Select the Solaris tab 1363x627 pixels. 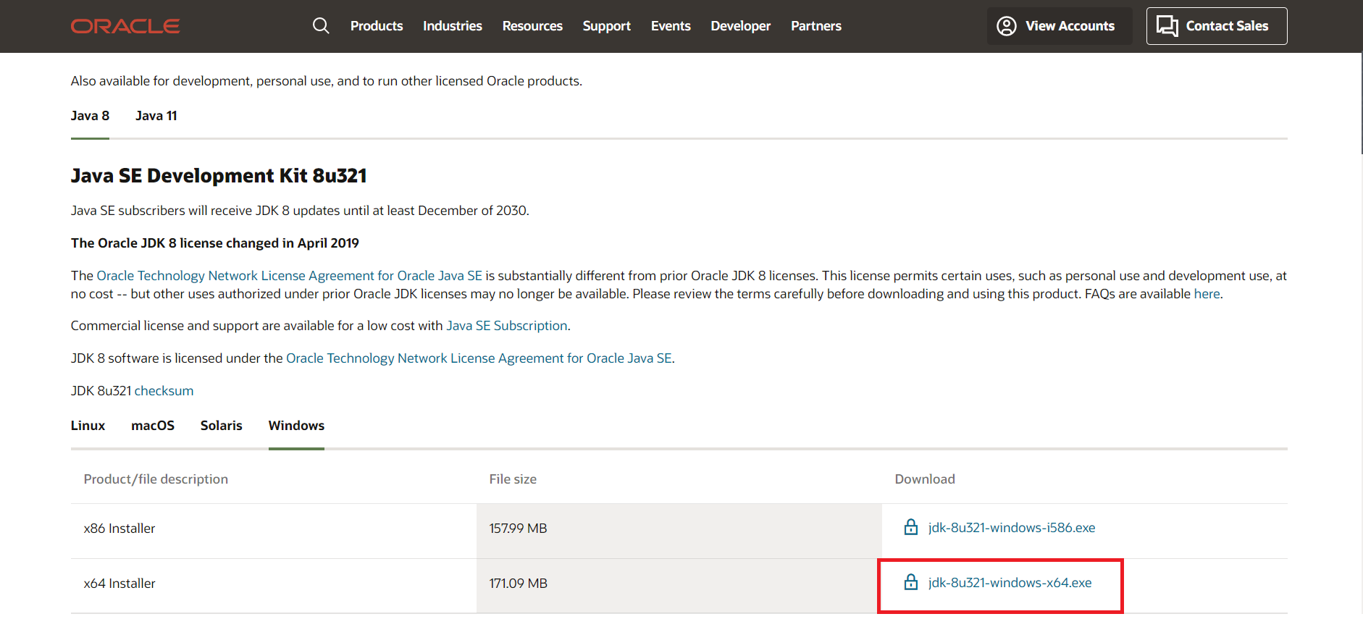click(222, 426)
